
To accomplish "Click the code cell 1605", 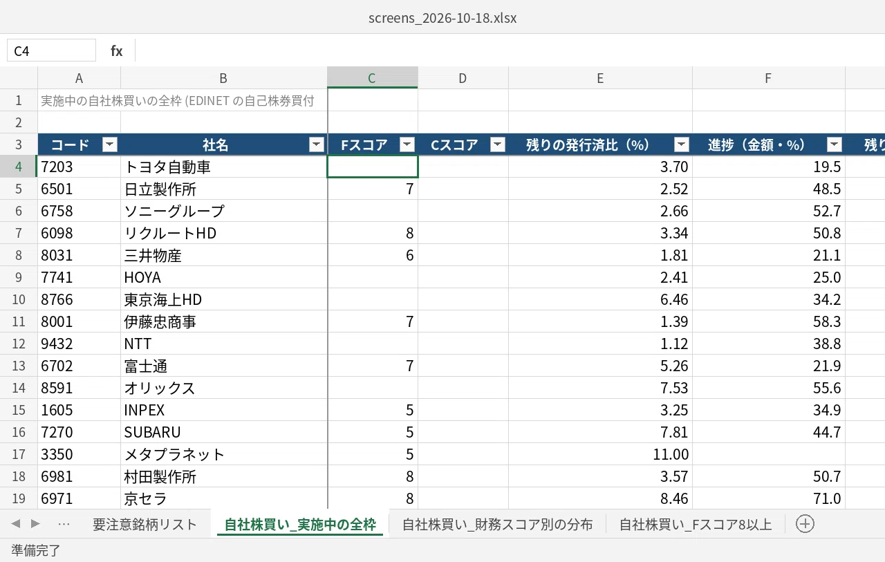I will (x=80, y=410).
